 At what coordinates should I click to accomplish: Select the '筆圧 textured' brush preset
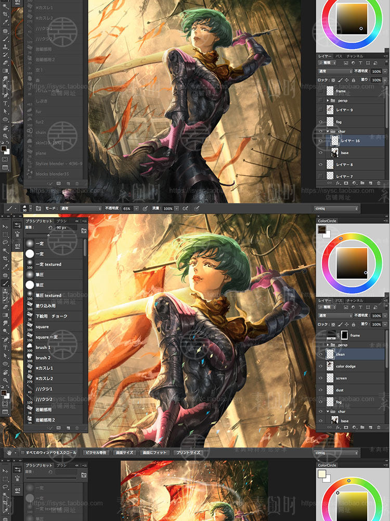tap(54, 295)
